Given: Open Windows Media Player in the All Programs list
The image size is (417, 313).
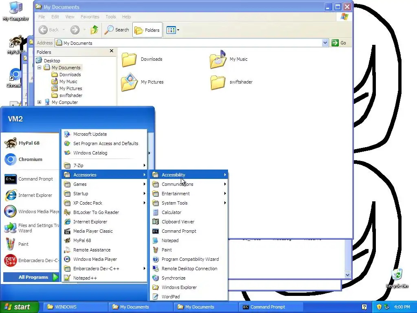Looking at the screenshot, I should click(x=104, y=259).
